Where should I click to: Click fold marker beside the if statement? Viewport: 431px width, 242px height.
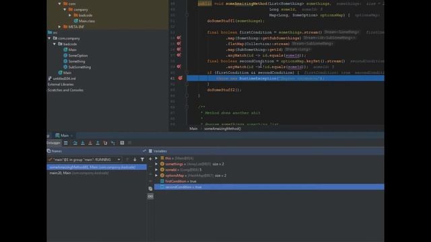coord(187,73)
